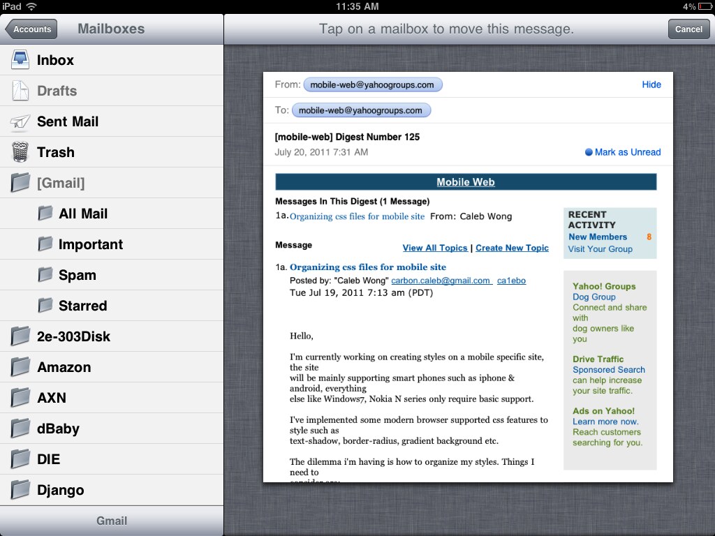Open the bold message heading Organizing css files
Viewport: 715px width, 536px height.
tap(368, 267)
